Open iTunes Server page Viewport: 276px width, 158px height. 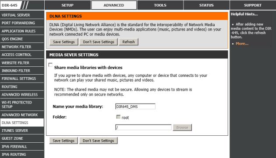22,131
